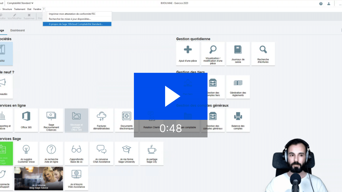Screen dimensions: 342x192
Task: Open the Ajout d'une pièce tile
Action: coord(188,54)
